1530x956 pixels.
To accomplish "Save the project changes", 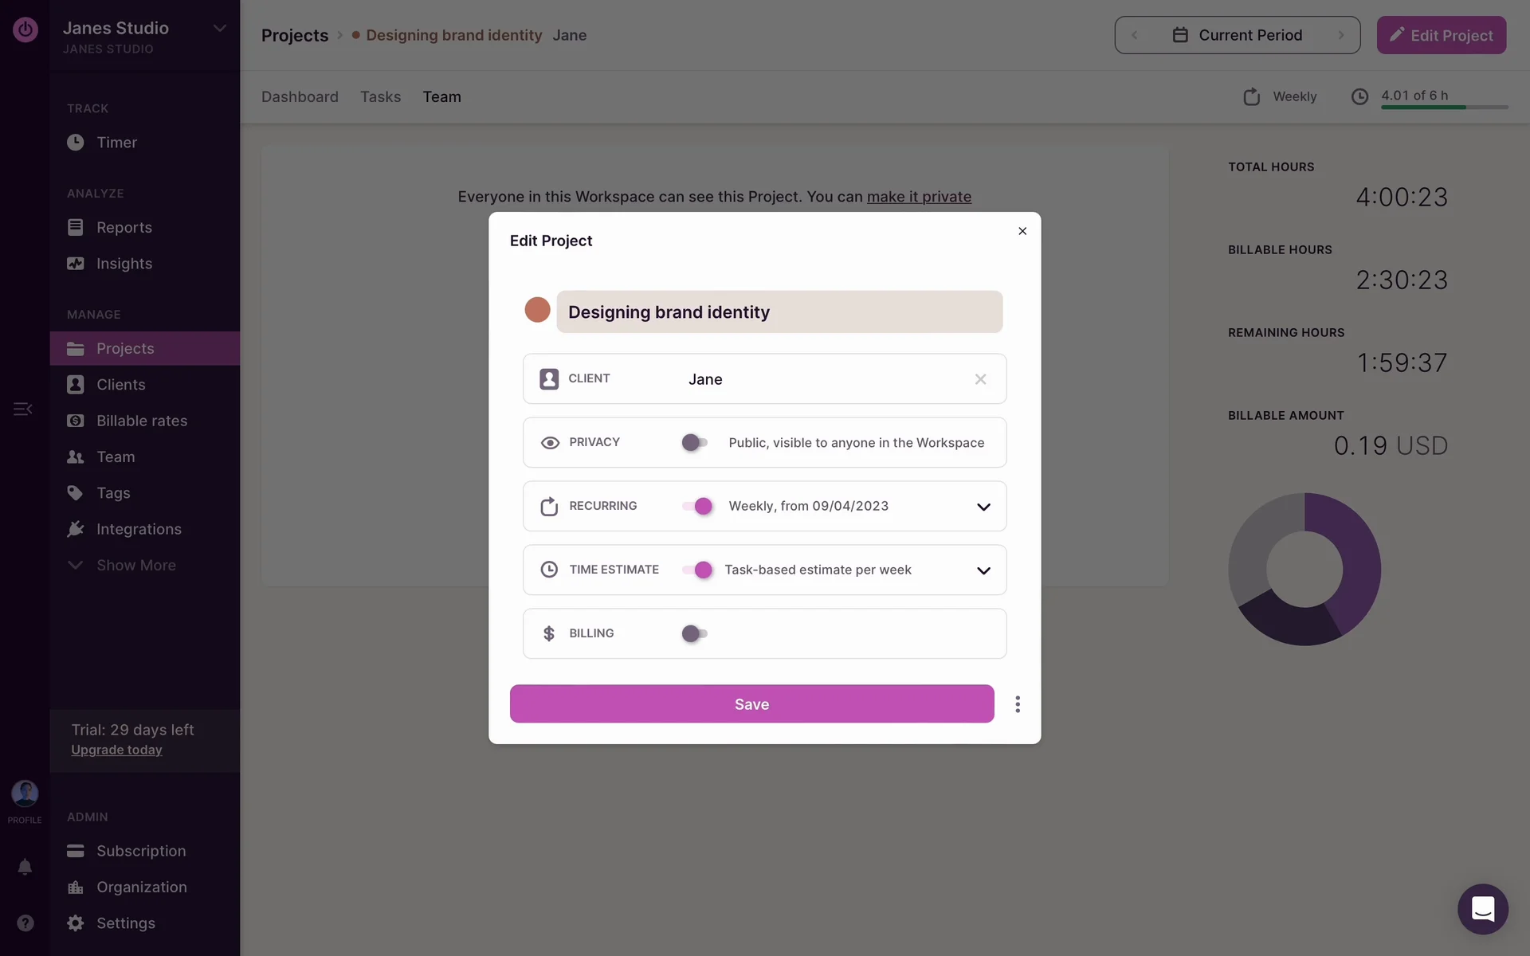I will [751, 704].
